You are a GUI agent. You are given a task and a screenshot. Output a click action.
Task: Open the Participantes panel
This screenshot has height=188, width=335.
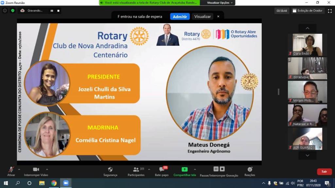point(136,169)
